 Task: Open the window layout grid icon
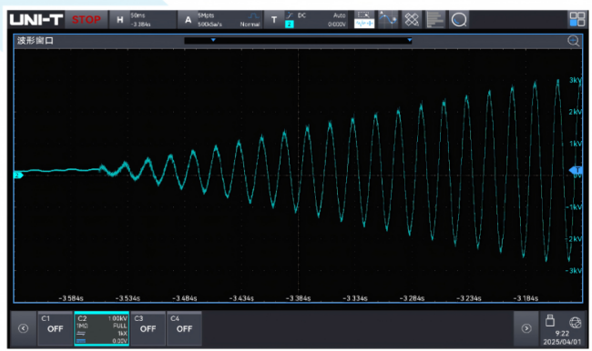click(577, 19)
